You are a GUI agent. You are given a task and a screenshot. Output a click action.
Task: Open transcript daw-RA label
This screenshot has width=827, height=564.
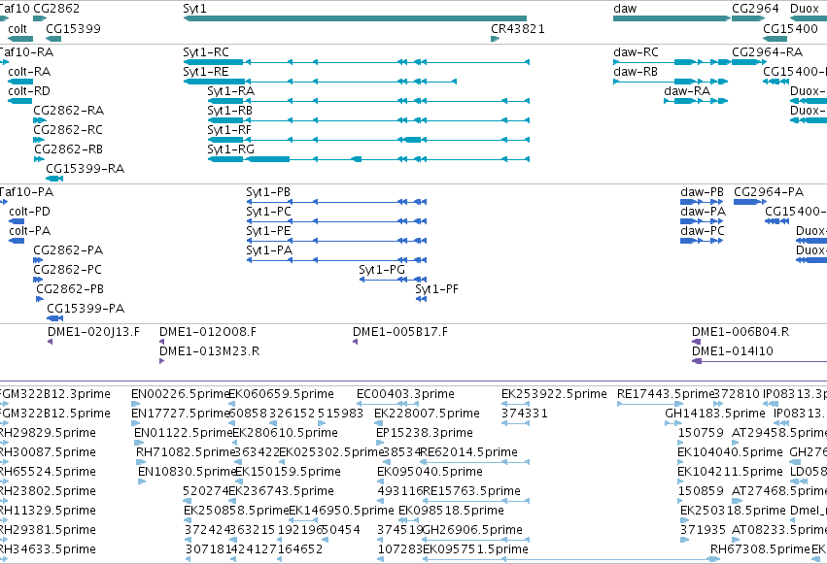tap(687, 91)
